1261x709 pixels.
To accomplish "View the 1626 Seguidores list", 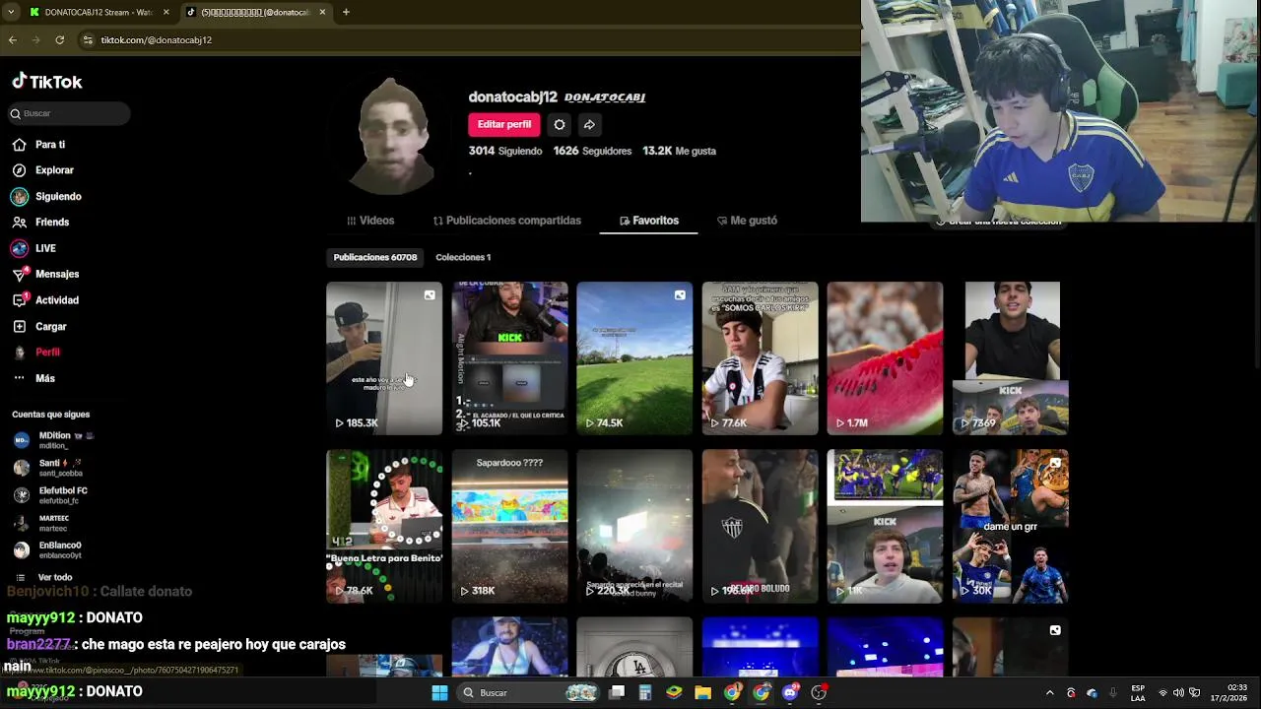I will click(x=592, y=151).
